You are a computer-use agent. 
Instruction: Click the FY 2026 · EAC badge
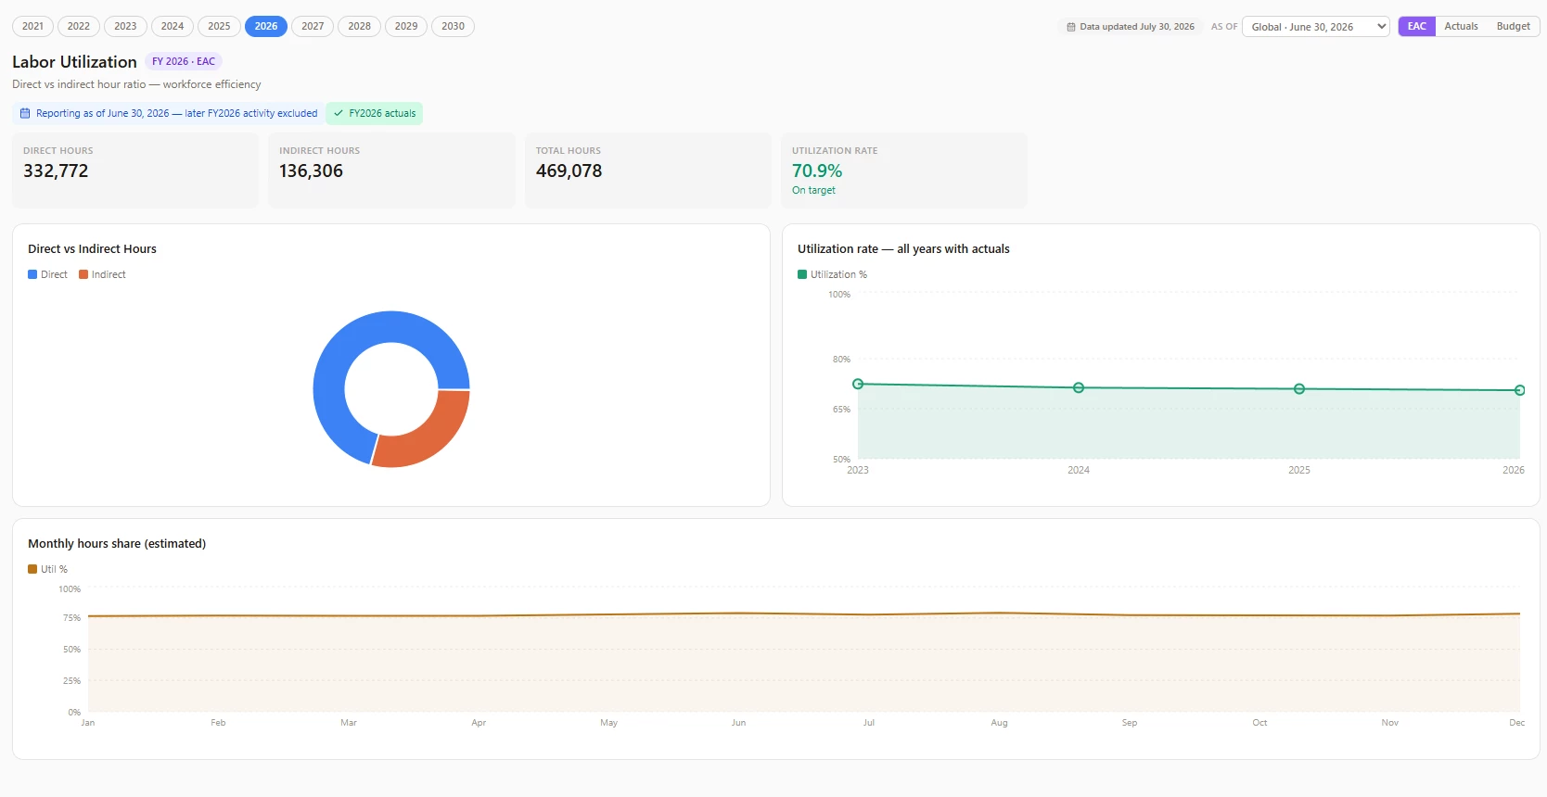click(184, 61)
